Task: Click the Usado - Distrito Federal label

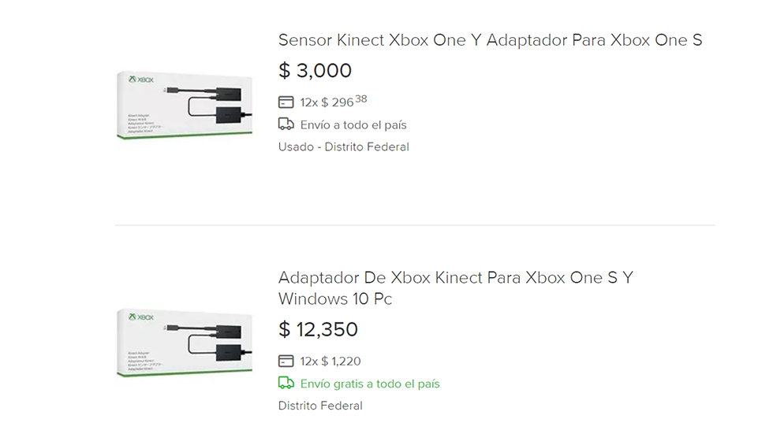Action: click(x=344, y=147)
